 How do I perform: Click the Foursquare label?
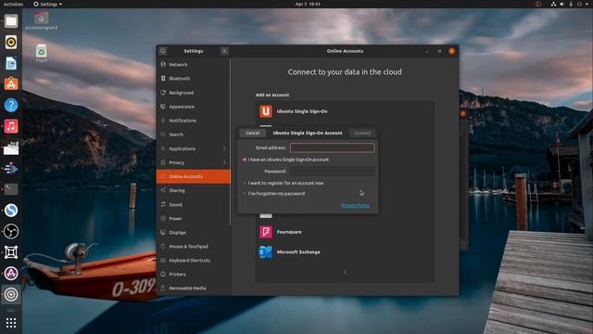pyautogui.click(x=289, y=232)
